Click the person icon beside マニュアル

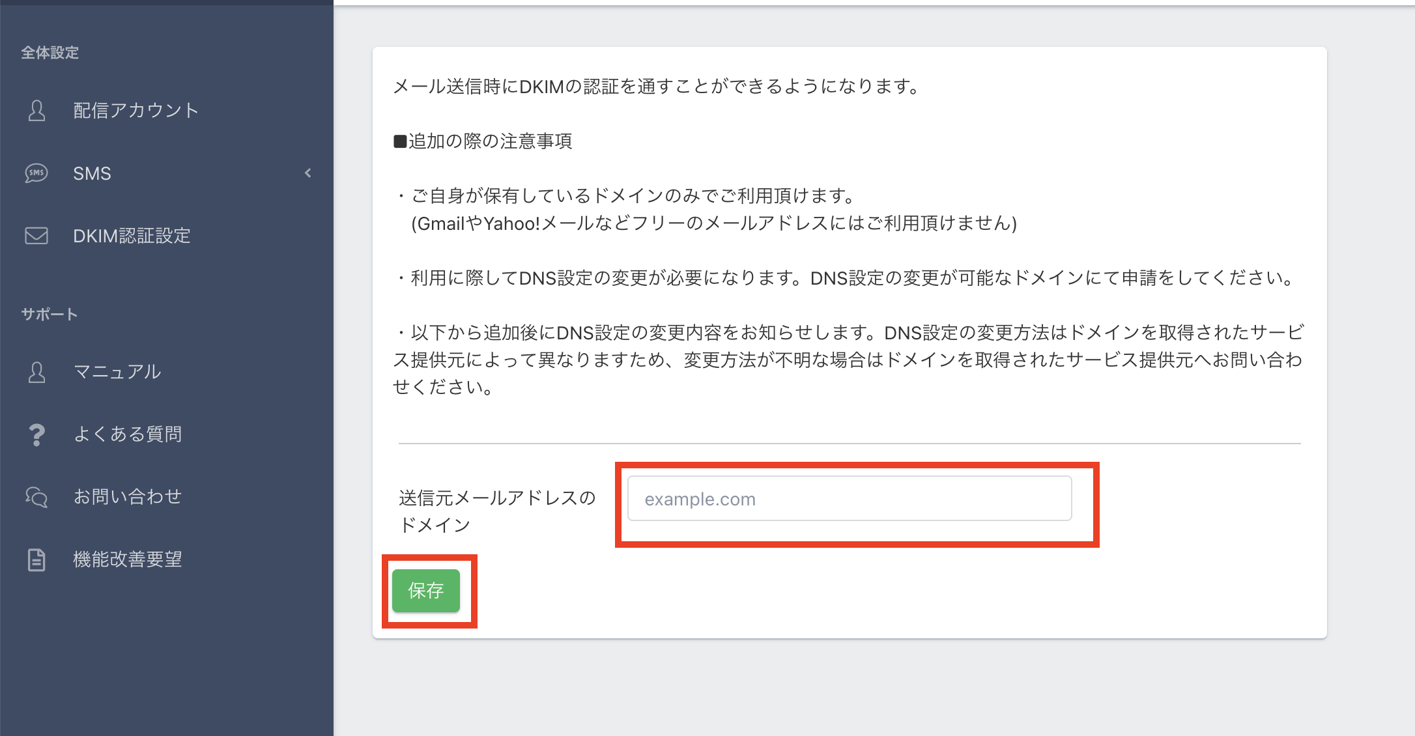[36, 372]
